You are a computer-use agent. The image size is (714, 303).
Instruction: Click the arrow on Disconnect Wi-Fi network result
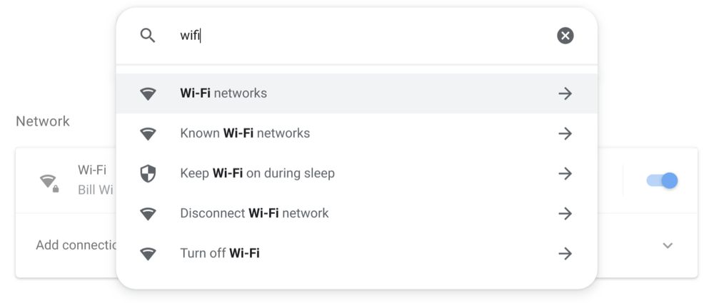point(565,213)
